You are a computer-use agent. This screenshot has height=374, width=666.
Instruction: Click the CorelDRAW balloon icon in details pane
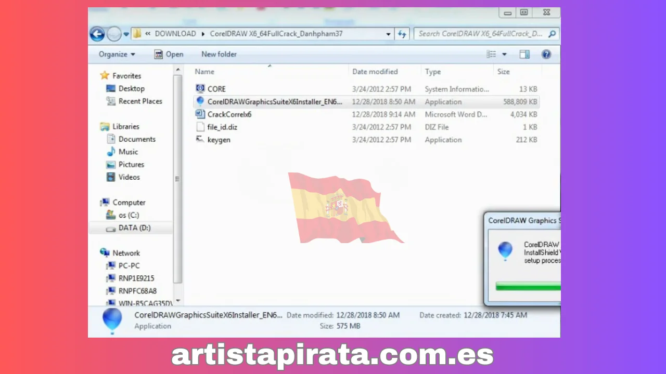tap(112, 320)
